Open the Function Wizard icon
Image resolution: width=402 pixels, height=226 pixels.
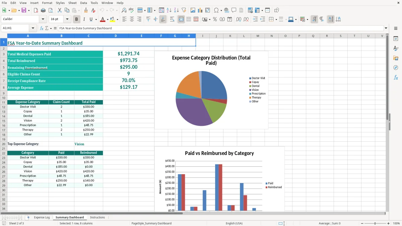point(42,28)
